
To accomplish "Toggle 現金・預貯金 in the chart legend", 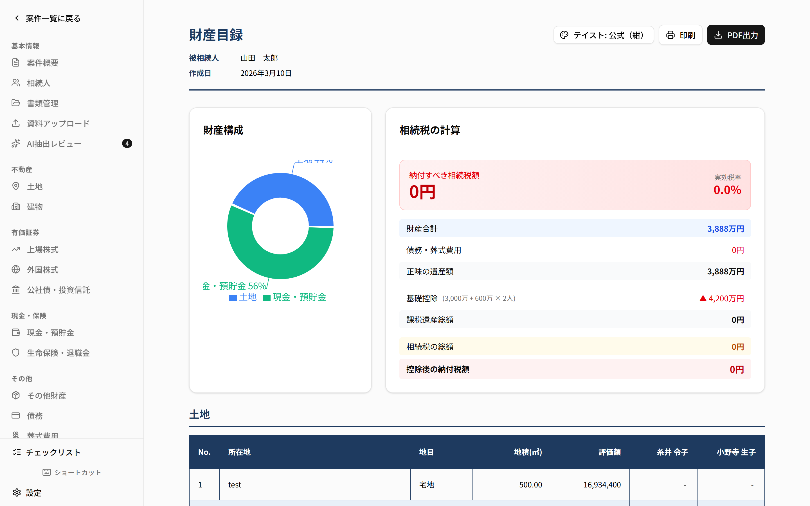I will coord(294,297).
